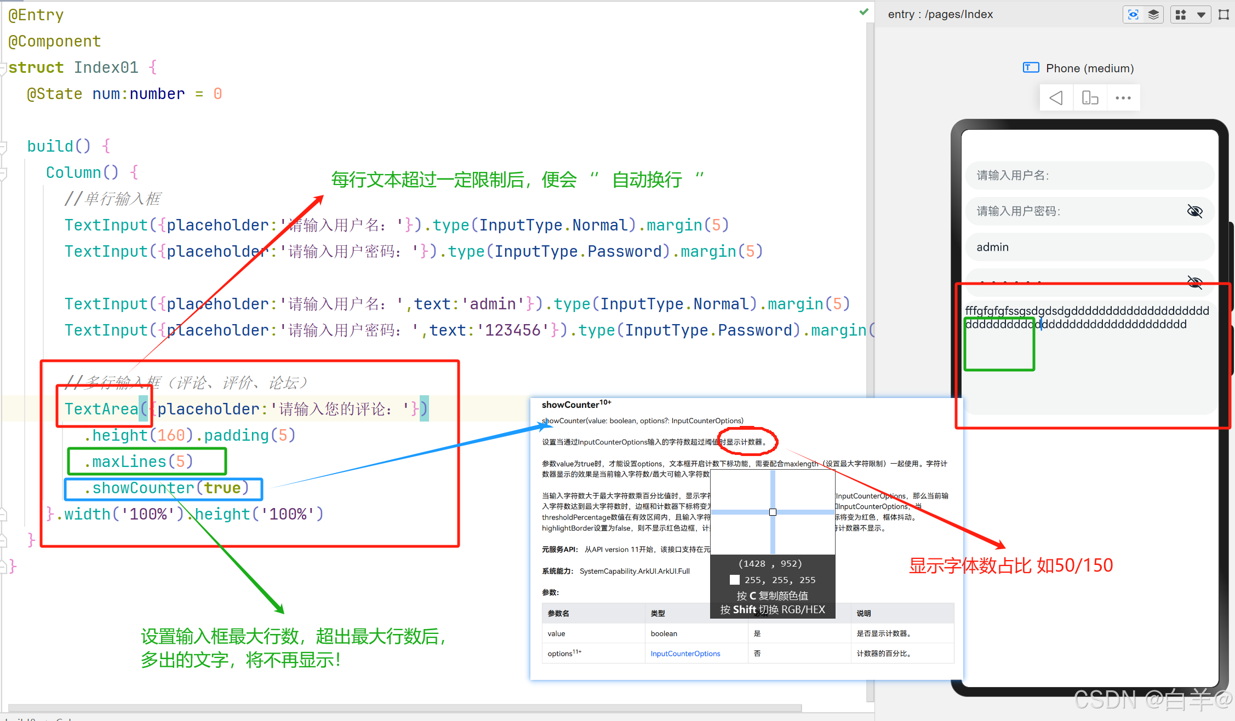Toggle the eye icon on the filled password field
The width and height of the screenshot is (1235, 721).
pyautogui.click(x=1194, y=282)
